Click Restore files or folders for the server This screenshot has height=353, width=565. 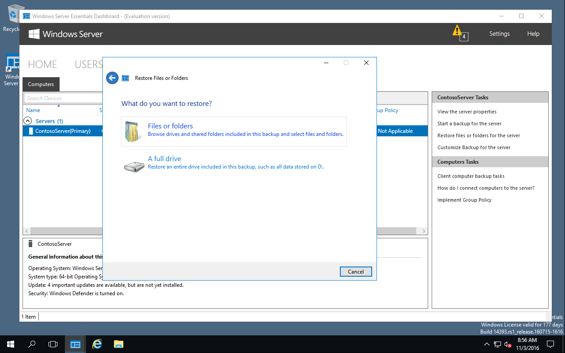(x=478, y=135)
